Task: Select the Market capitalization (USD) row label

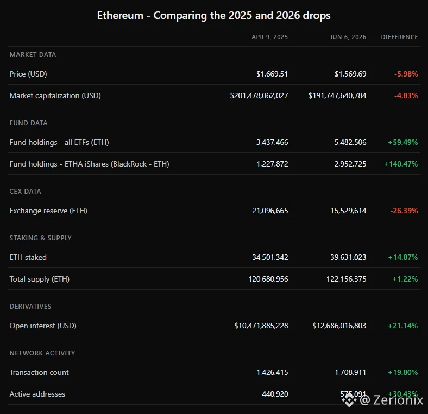Action: tap(55, 95)
